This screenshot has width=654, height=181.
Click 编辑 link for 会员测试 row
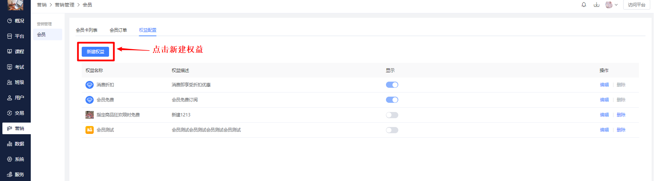tap(604, 130)
